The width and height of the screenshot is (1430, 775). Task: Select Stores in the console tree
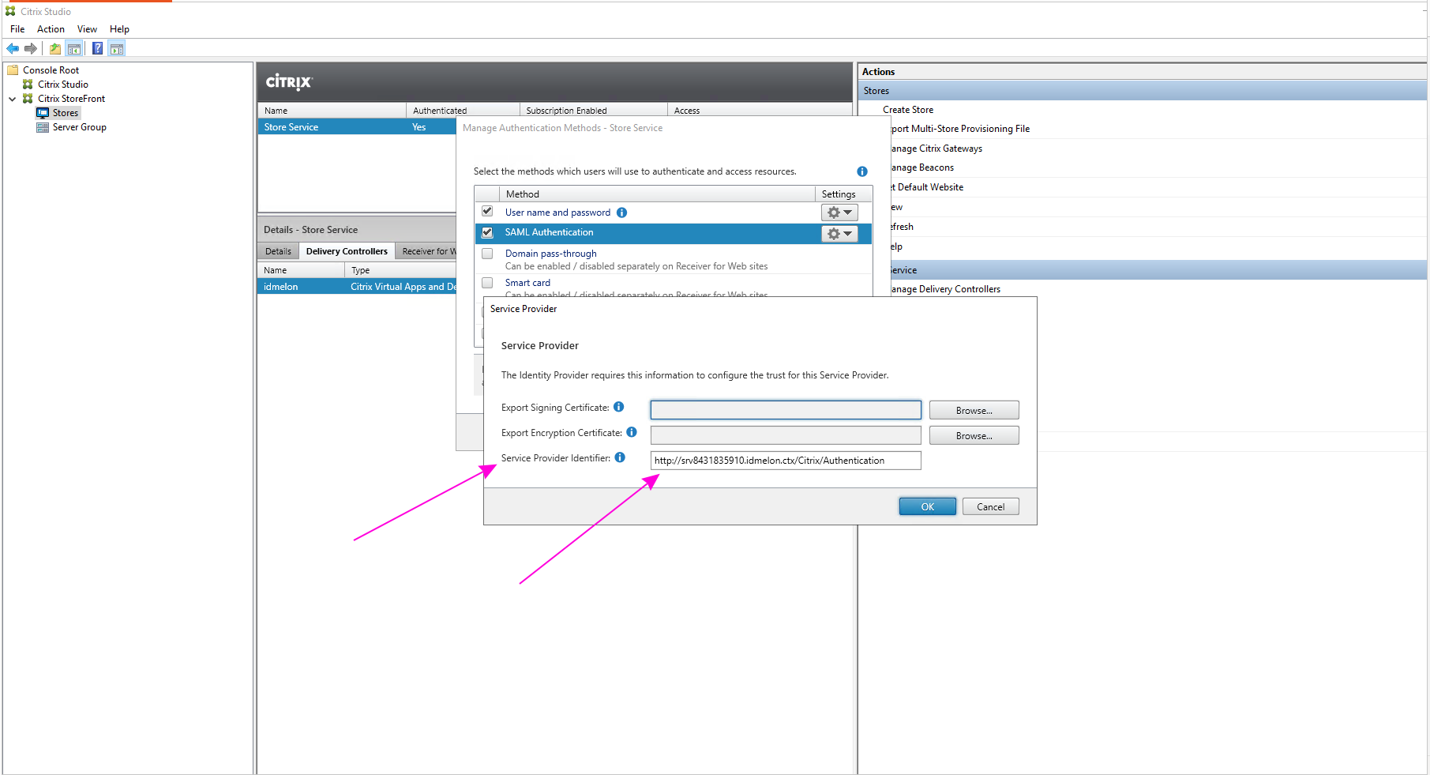(x=66, y=113)
